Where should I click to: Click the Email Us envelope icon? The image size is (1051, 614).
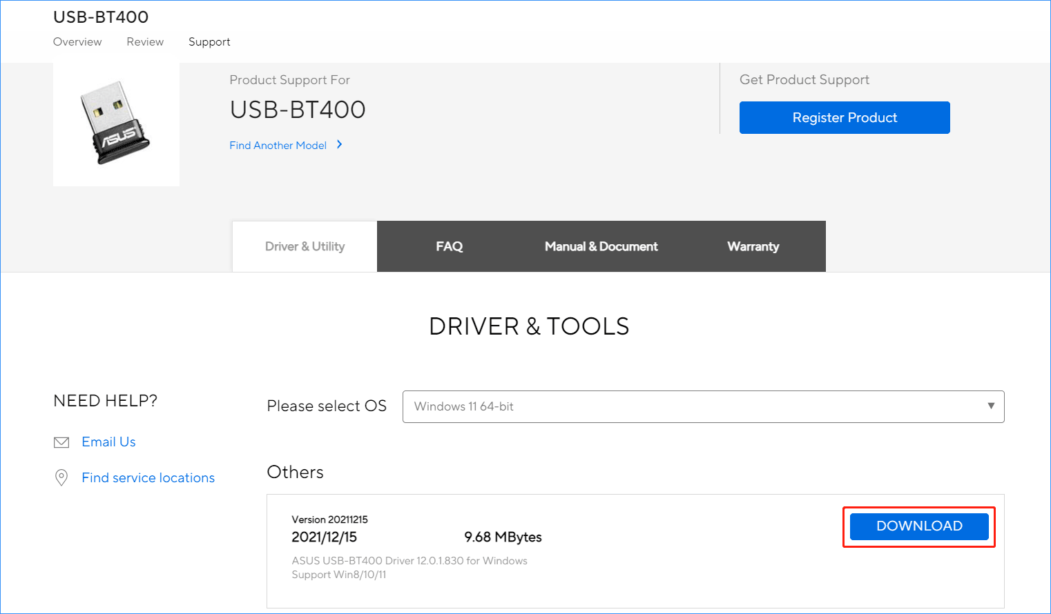point(62,442)
